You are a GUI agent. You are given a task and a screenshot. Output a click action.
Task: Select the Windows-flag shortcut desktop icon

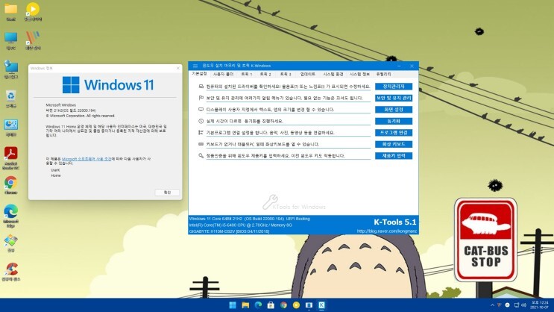click(x=11, y=243)
